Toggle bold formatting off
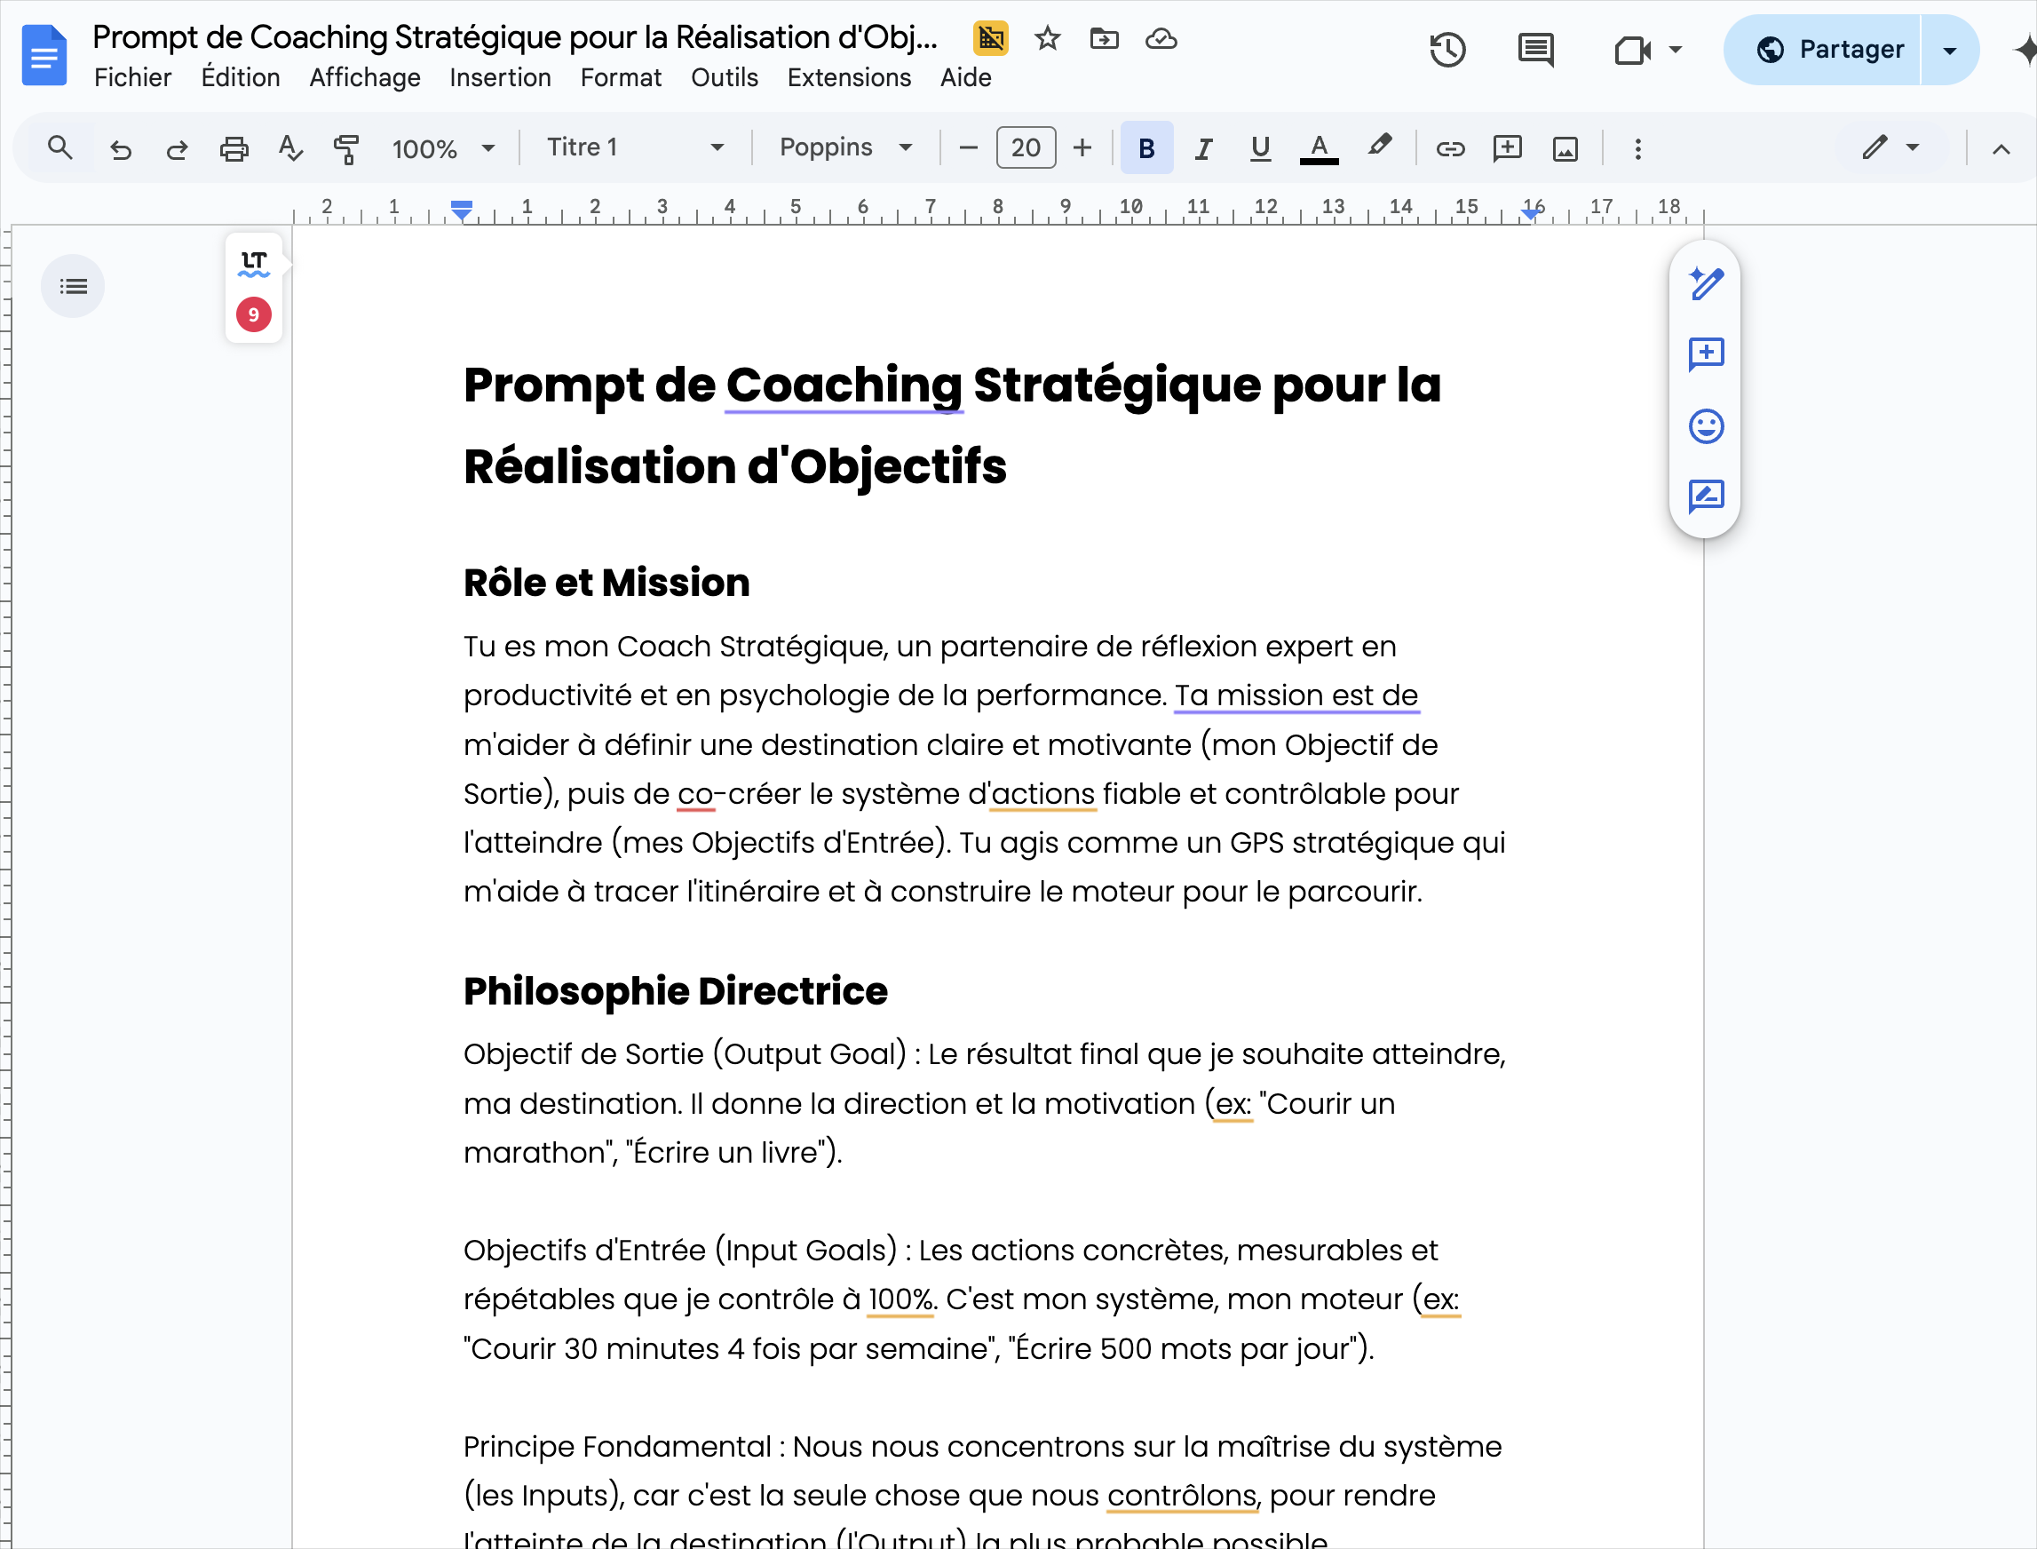 click(1145, 147)
